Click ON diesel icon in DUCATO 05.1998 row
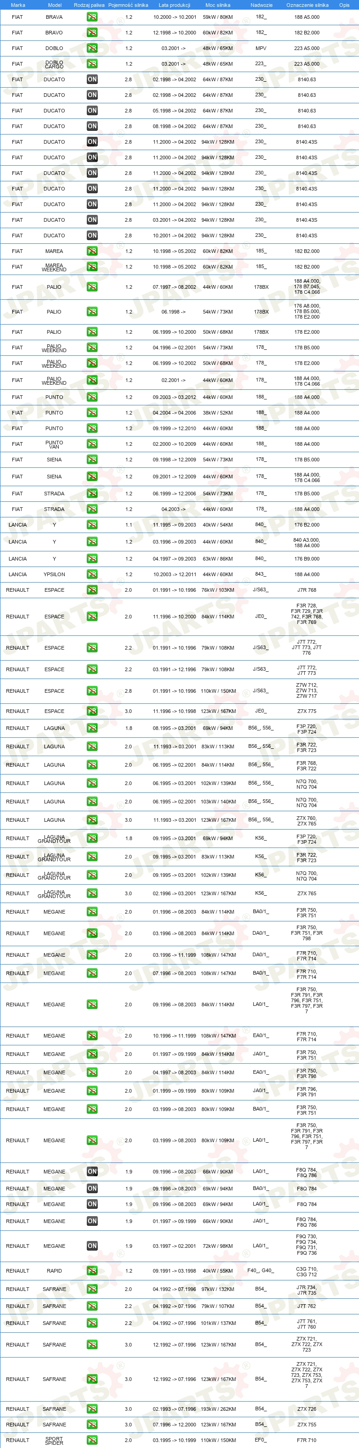This screenshot has width=359, height=1448. click(x=92, y=111)
